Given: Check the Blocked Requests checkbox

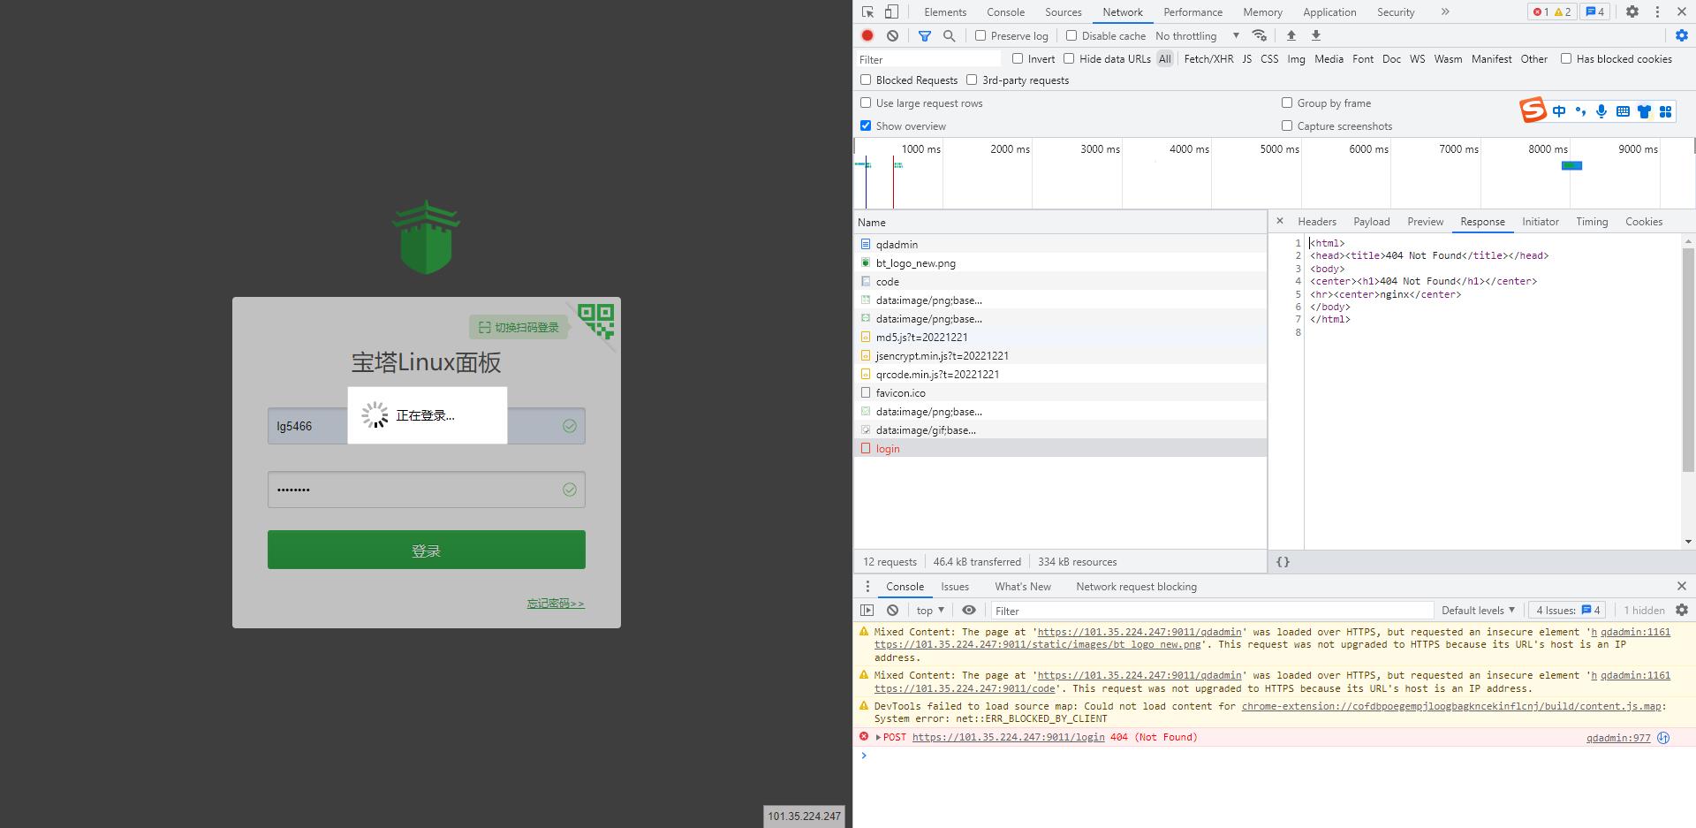Looking at the screenshot, I should pyautogui.click(x=866, y=80).
